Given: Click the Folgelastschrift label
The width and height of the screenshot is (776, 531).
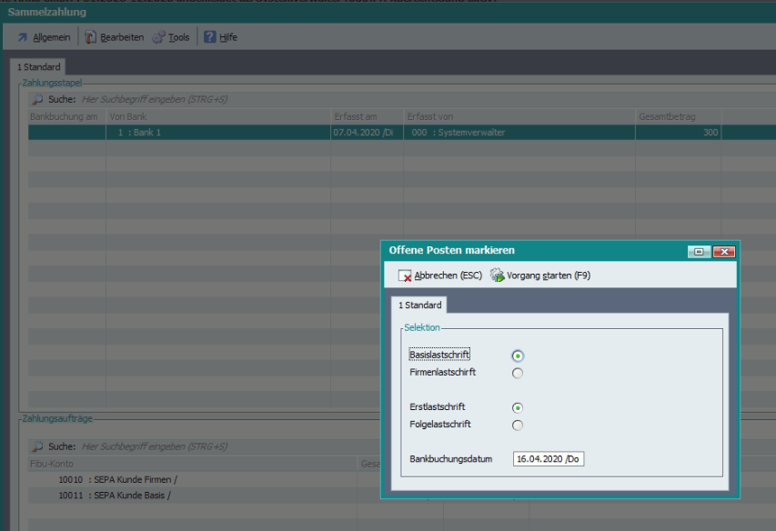Looking at the screenshot, I should [x=440, y=425].
